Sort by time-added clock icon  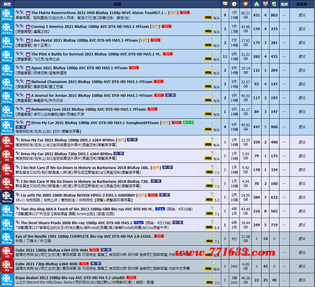[x=234, y=4]
